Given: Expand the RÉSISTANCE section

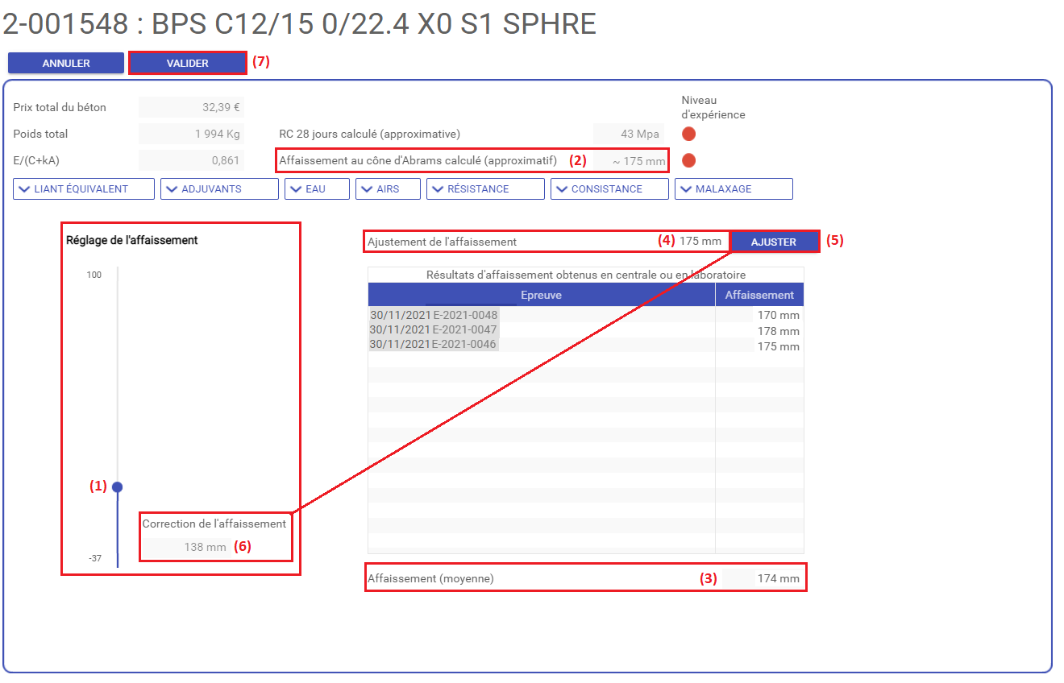Looking at the screenshot, I should point(485,188).
